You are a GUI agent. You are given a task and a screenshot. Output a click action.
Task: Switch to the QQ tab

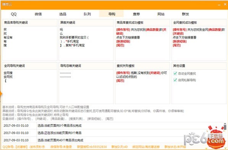pyautogui.click(x=14, y=14)
